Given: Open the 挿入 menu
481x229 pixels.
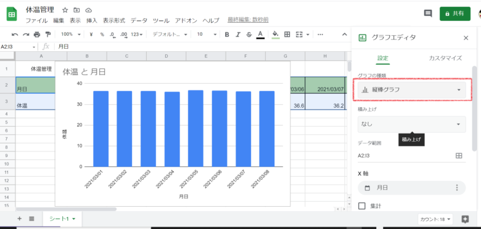Looking at the screenshot, I should click(91, 21).
